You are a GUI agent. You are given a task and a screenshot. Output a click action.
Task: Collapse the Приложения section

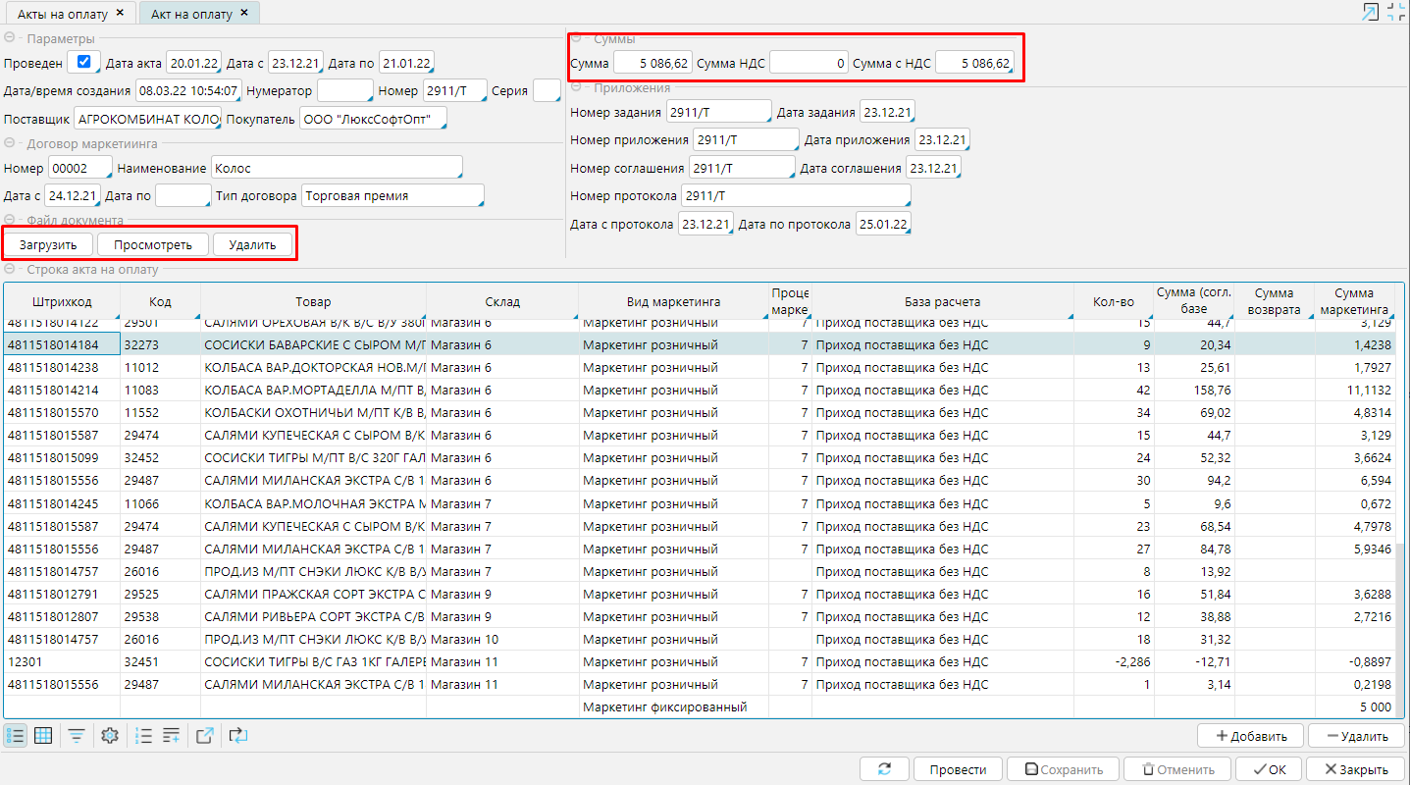pos(577,88)
